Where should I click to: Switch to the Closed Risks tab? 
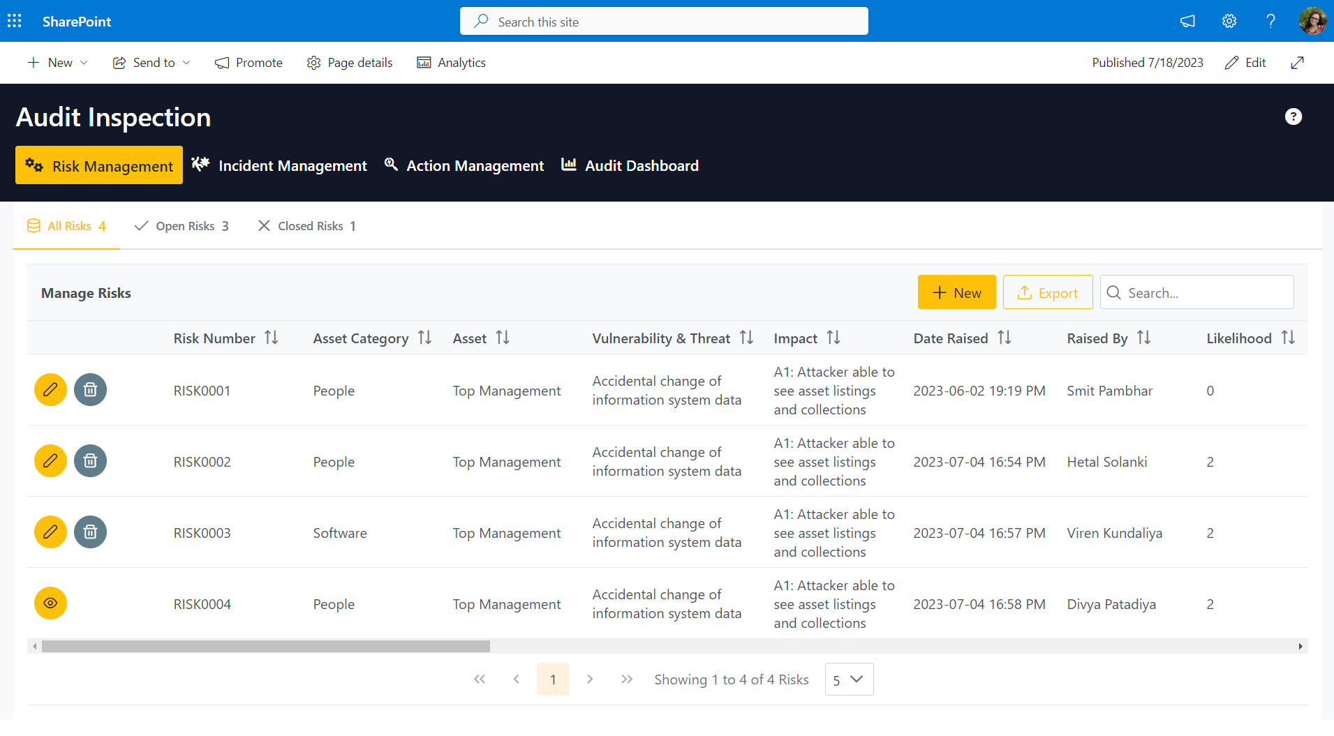pyautogui.click(x=307, y=226)
